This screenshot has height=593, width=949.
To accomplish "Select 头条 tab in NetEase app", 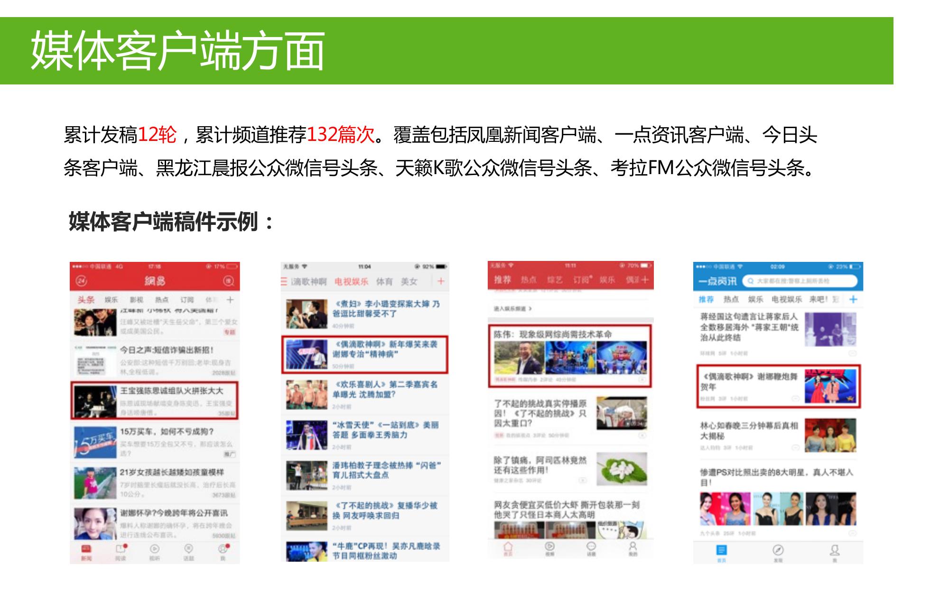I will [x=86, y=300].
